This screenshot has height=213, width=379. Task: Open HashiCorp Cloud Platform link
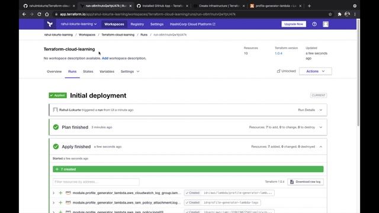(192, 24)
